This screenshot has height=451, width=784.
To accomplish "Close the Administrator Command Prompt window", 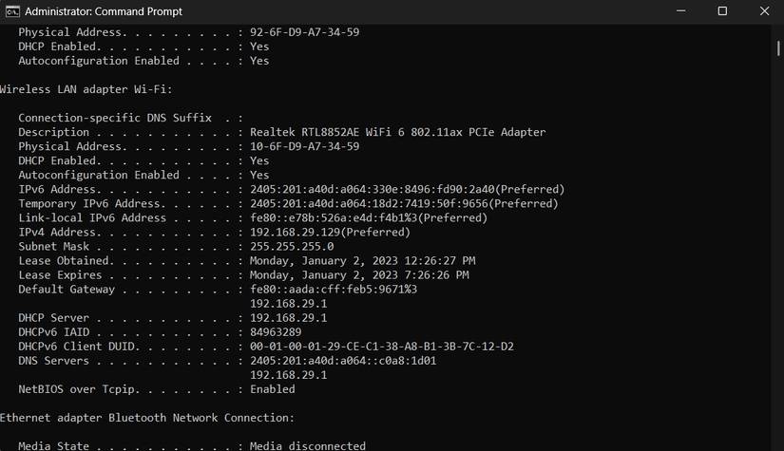I will [x=764, y=11].
